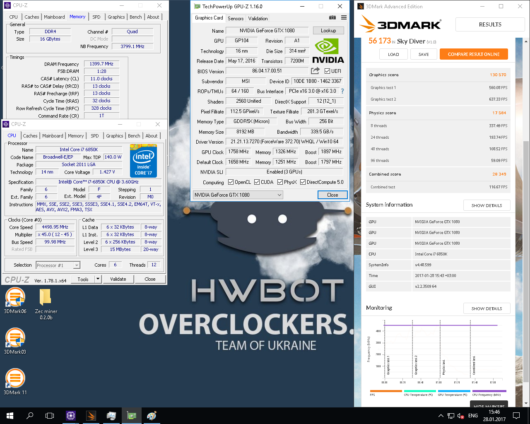530x424 pixels.
Task: Toggle the UEFI checkbox in GPU-Z
Action: tap(328, 71)
